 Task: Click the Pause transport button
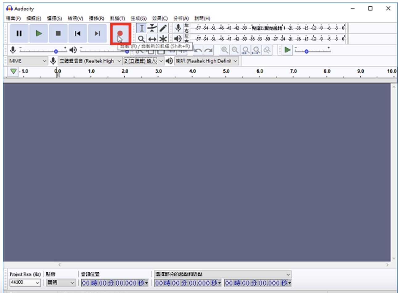[x=19, y=33]
